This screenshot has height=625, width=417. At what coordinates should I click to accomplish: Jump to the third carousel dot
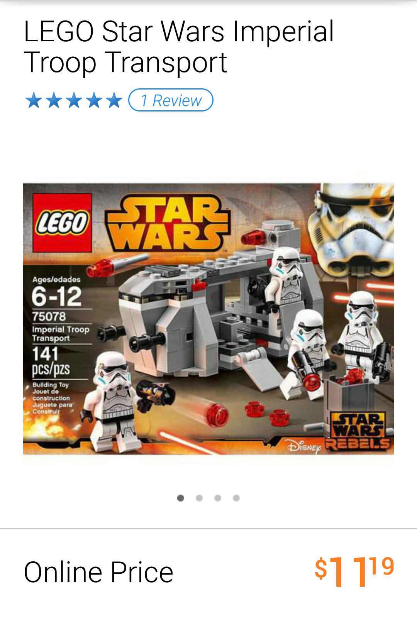(x=218, y=498)
